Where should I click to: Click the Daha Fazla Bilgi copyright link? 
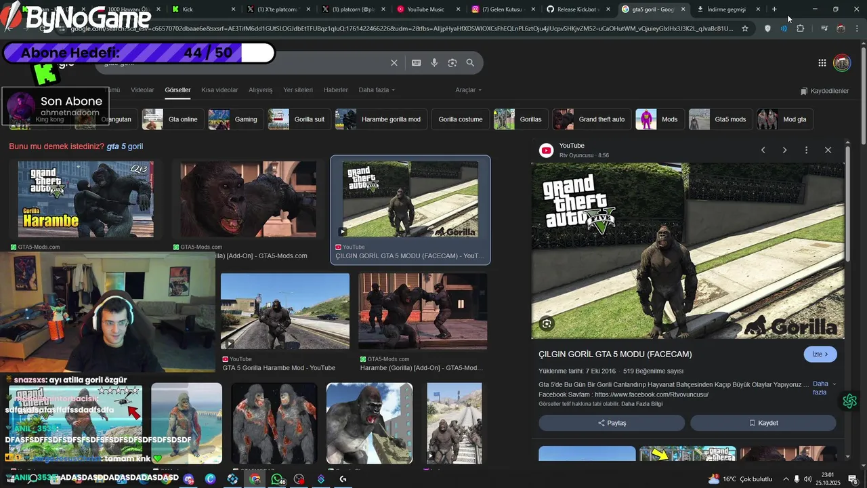click(x=642, y=404)
